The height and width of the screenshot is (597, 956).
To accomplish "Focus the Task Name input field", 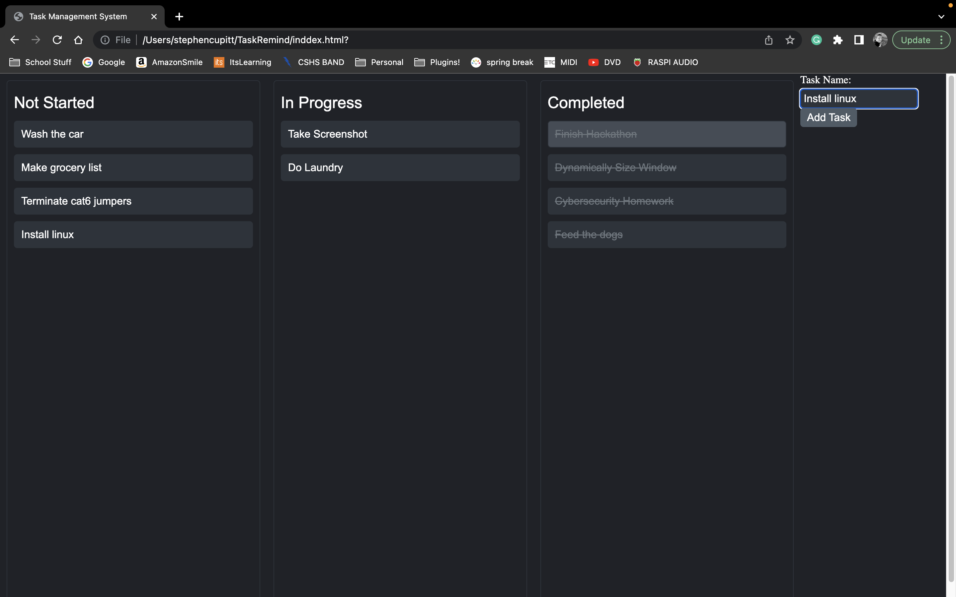I will 858,99.
